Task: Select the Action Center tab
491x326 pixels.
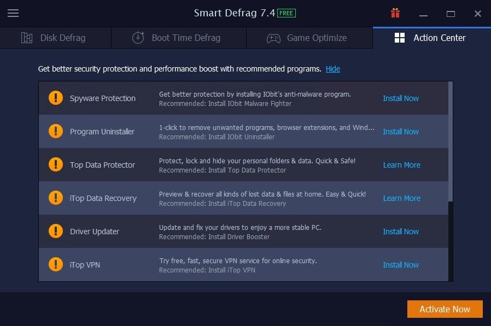Action: tap(432, 38)
